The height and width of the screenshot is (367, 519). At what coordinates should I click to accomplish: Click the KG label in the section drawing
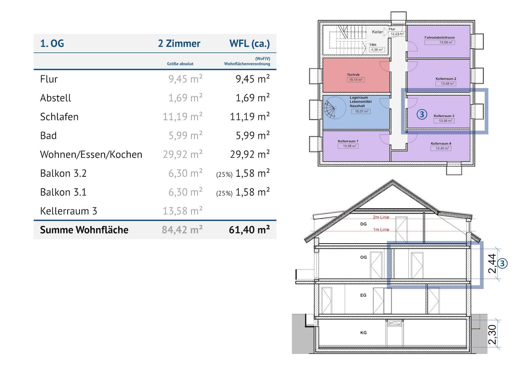[x=363, y=333]
